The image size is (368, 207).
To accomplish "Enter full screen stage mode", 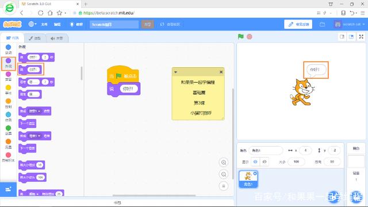I will click(x=361, y=37).
